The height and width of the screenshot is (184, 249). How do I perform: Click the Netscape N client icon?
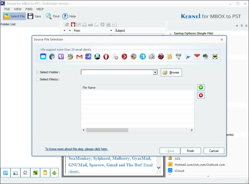(97, 56)
